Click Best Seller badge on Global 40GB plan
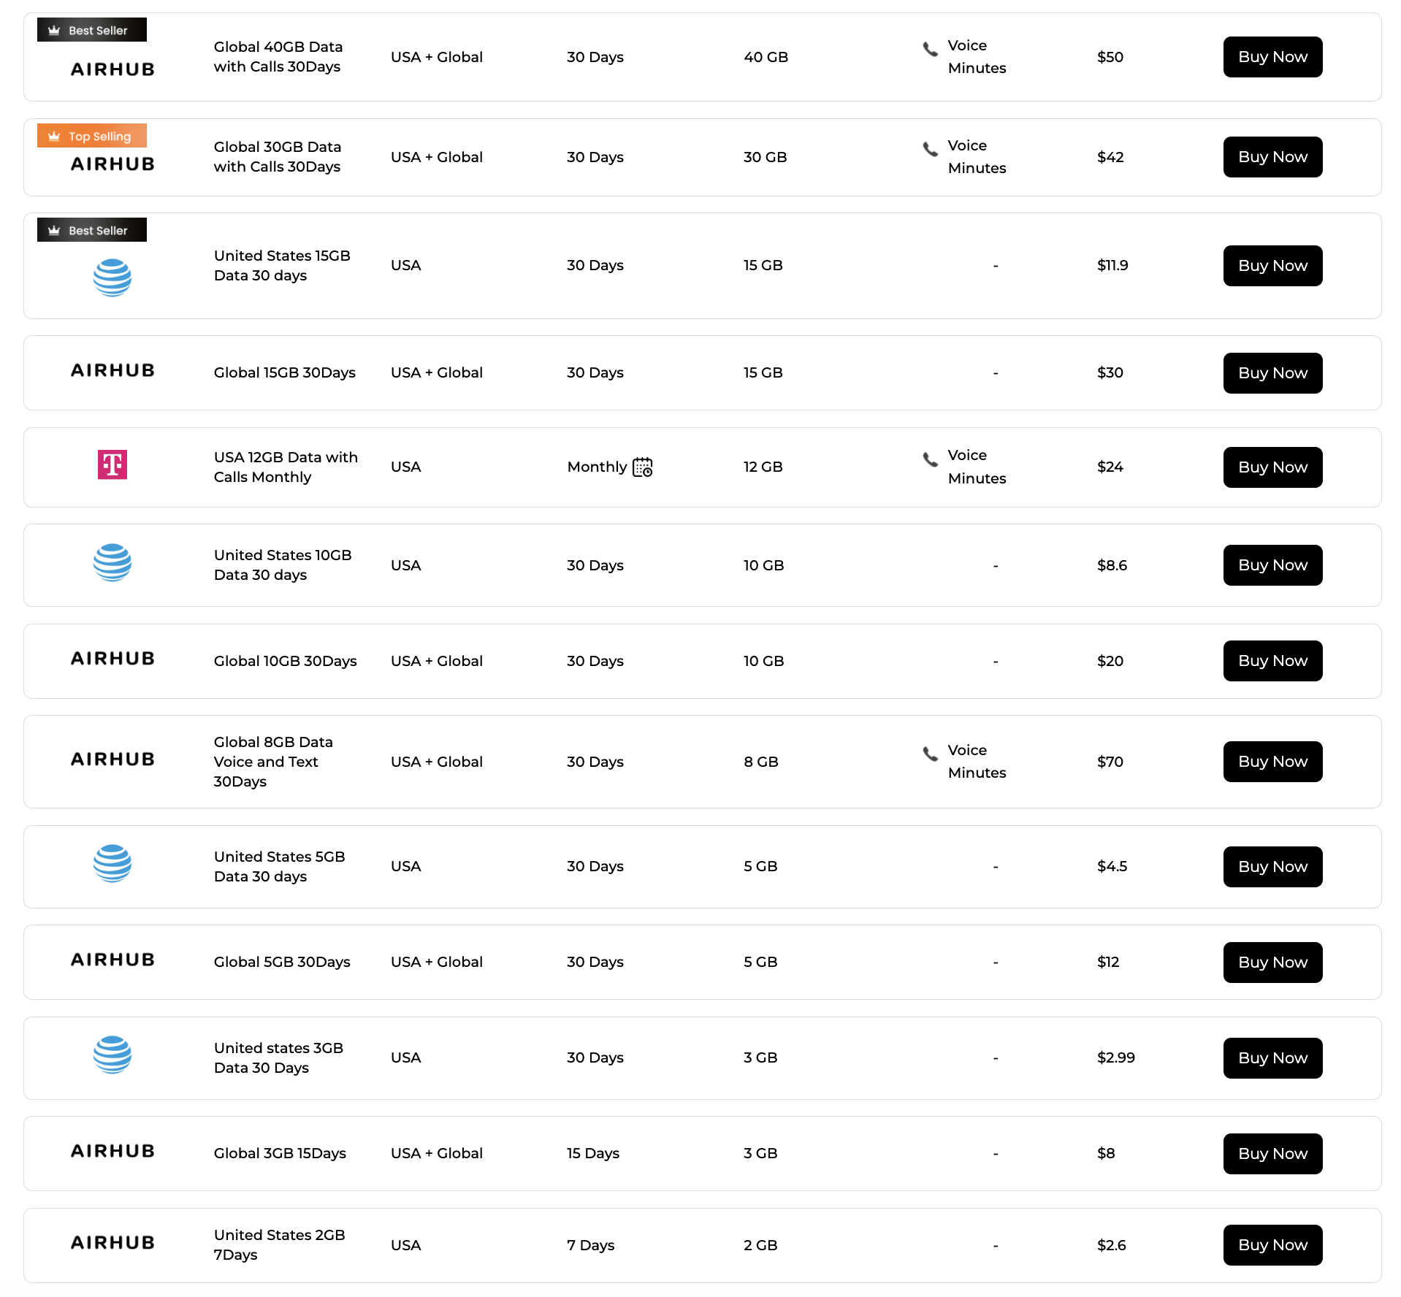The image size is (1401, 1297). pos(92,30)
